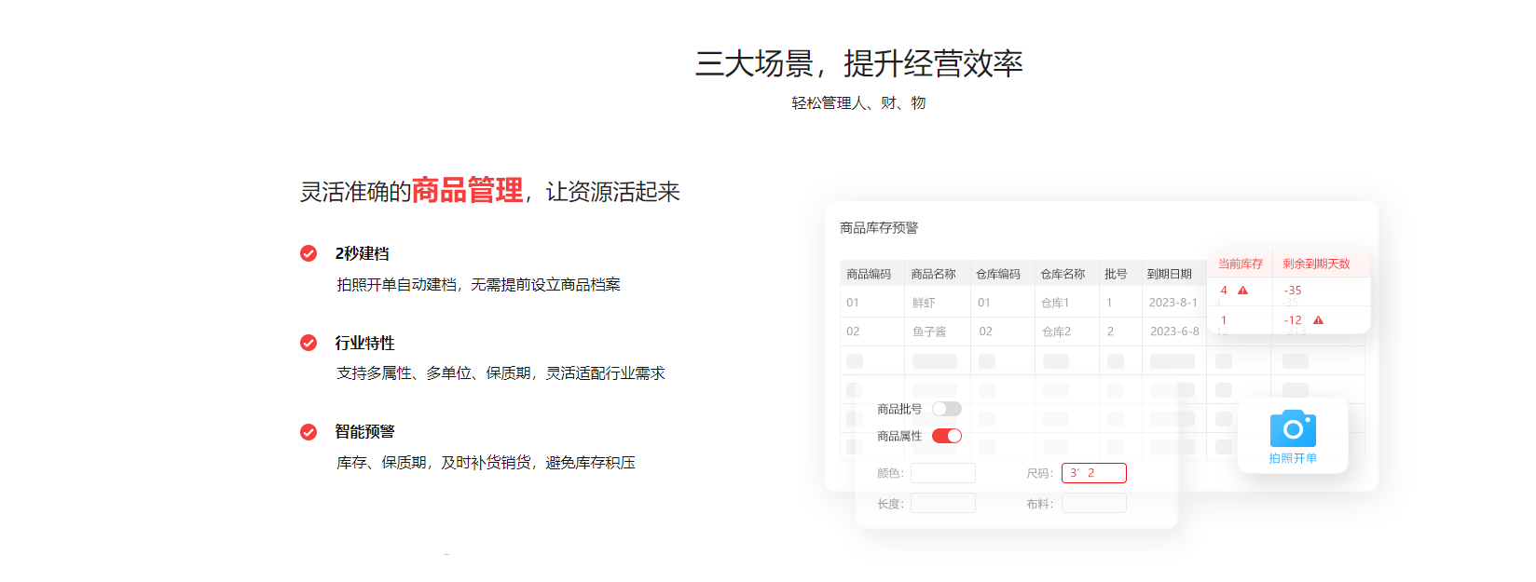Click the 到期日期 column header
The image size is (1536, 582).
pos(1169,274)
